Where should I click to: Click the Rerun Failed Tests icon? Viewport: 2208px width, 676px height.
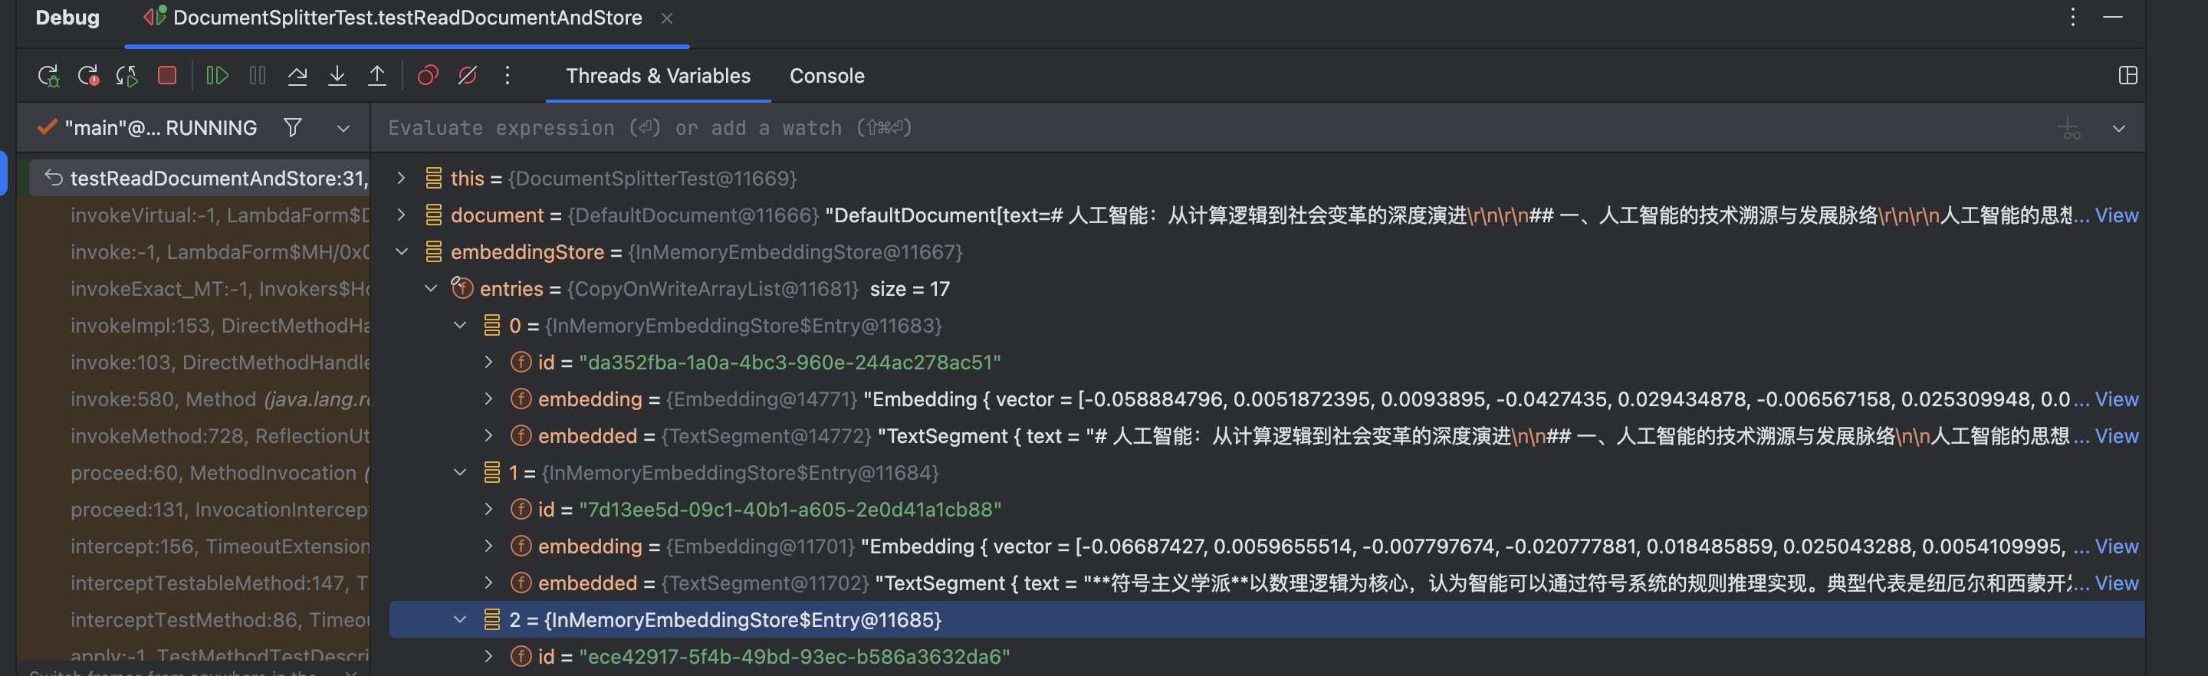(88, 76)
